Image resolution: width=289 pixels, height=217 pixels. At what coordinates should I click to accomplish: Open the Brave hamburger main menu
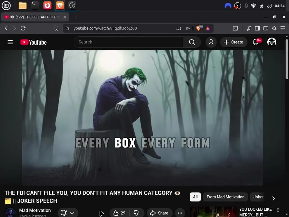click(x=283, y=28)
